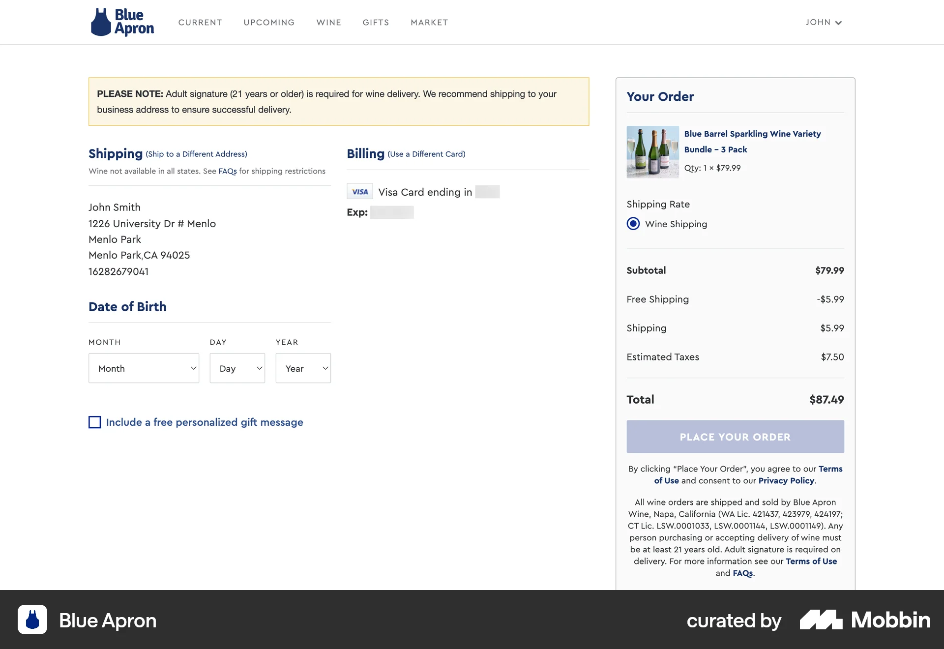This screenshot has width=944, height=649.
Task: Expand the JOHN account menu
Action: pyautogui.click(x=824, y=22)
